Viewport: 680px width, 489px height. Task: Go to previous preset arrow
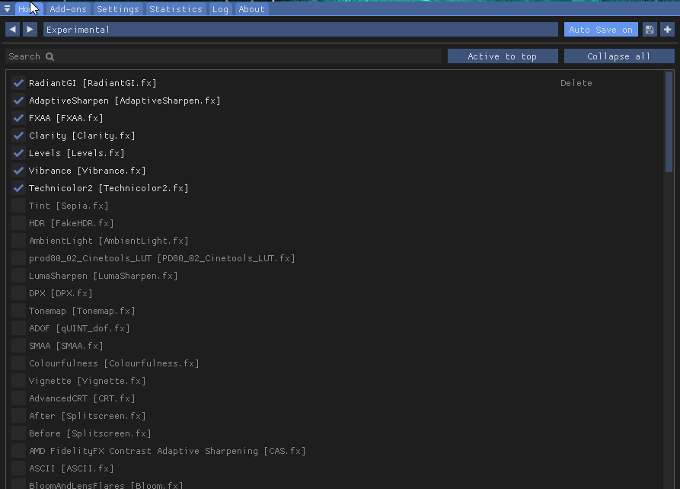coord(13,30)
